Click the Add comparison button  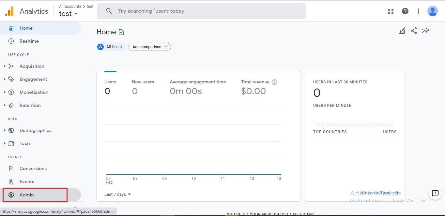(x=149, y=47)
